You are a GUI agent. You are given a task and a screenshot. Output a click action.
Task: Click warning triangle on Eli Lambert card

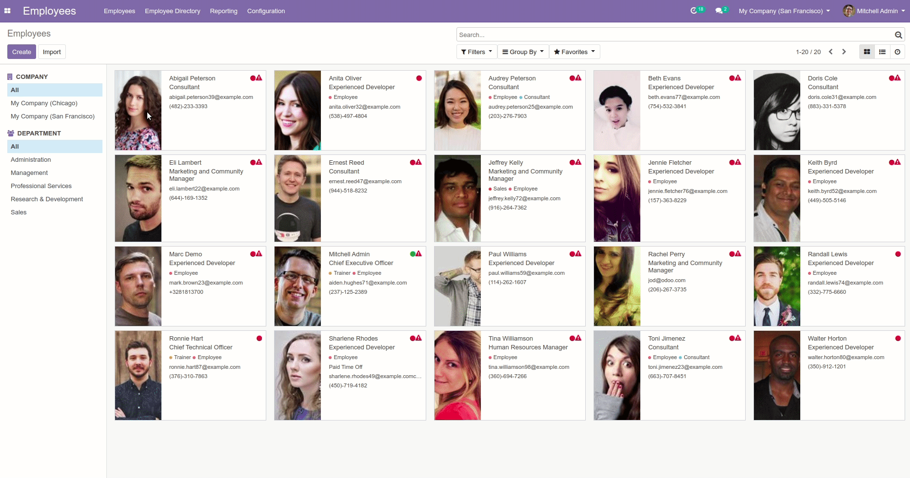point(259,162)
